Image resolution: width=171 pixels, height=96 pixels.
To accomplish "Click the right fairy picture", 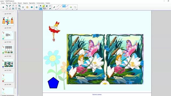I will tap(125, 59).
